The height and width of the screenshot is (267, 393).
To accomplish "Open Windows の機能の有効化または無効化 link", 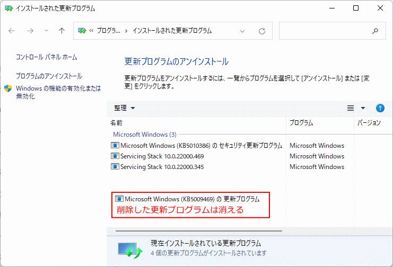I will (58, 92).
